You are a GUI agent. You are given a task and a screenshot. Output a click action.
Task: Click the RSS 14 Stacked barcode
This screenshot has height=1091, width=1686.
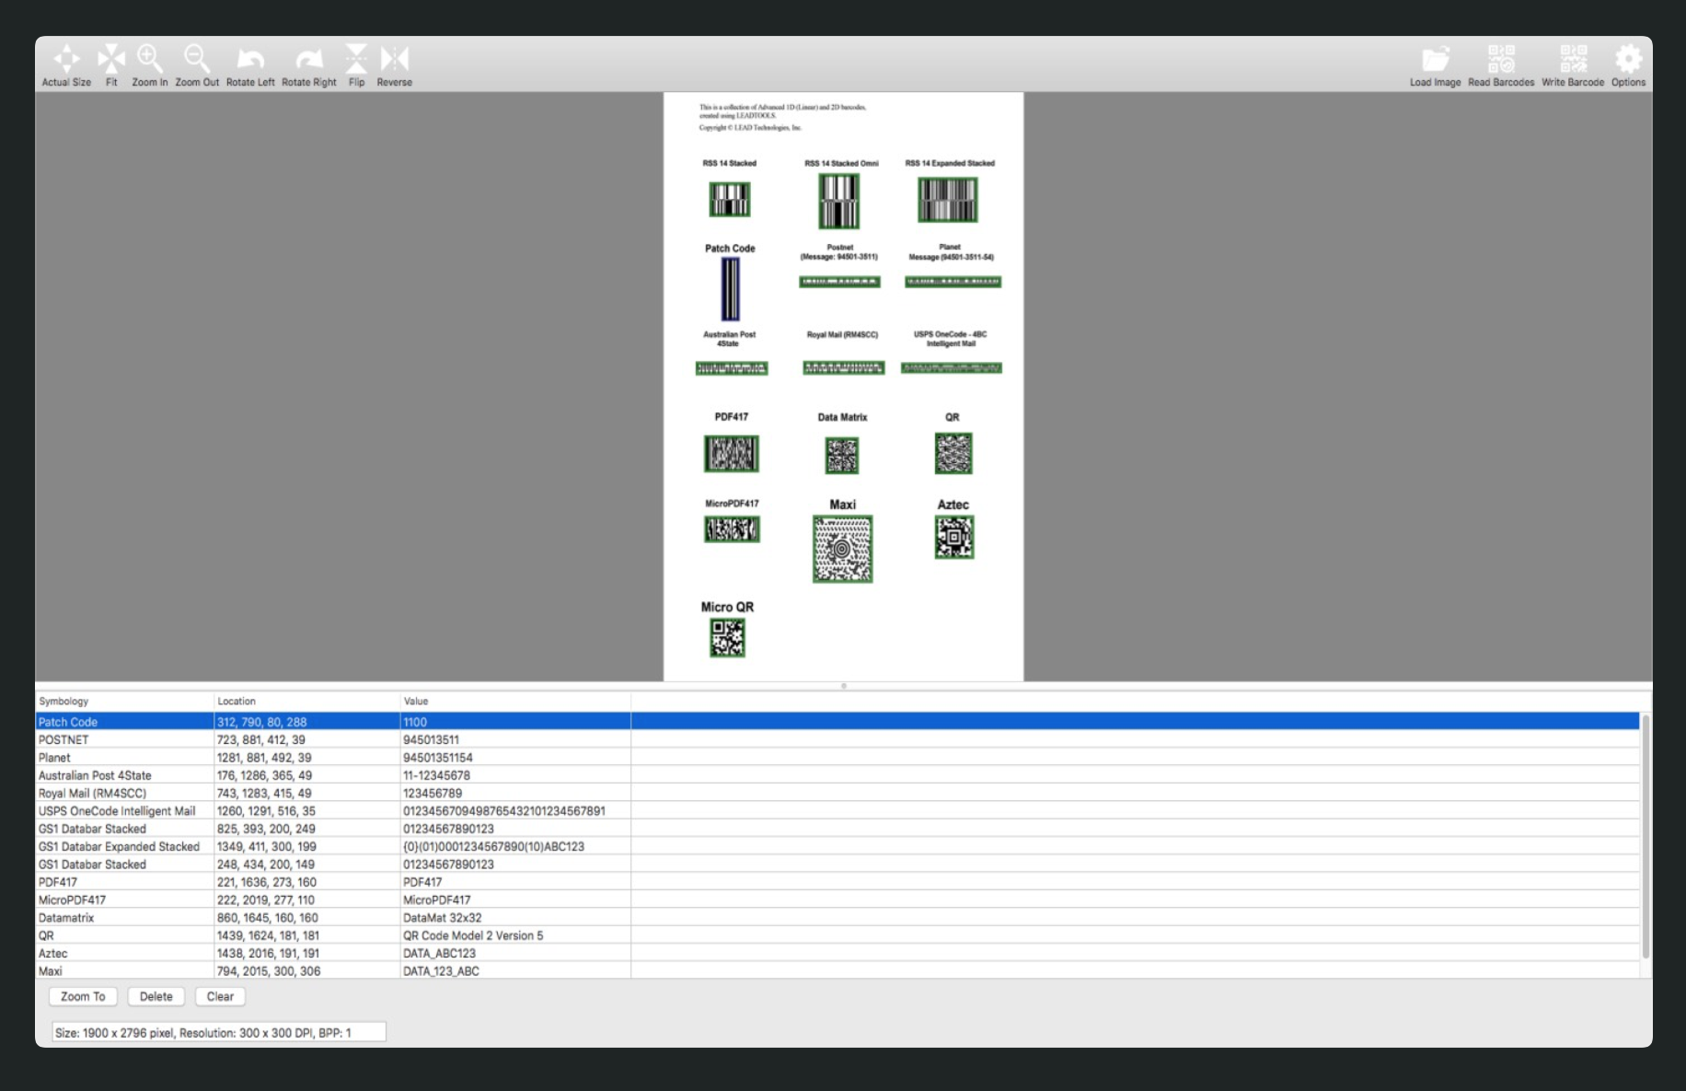730,200
